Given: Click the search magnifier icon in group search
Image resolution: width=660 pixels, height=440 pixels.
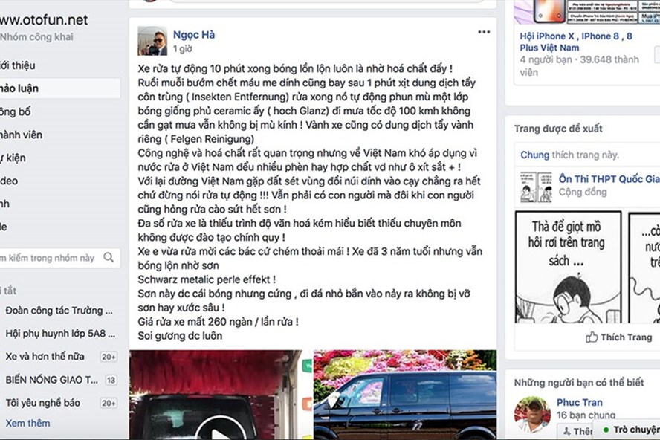Looking at the screenshot, I should coord(109,257).
